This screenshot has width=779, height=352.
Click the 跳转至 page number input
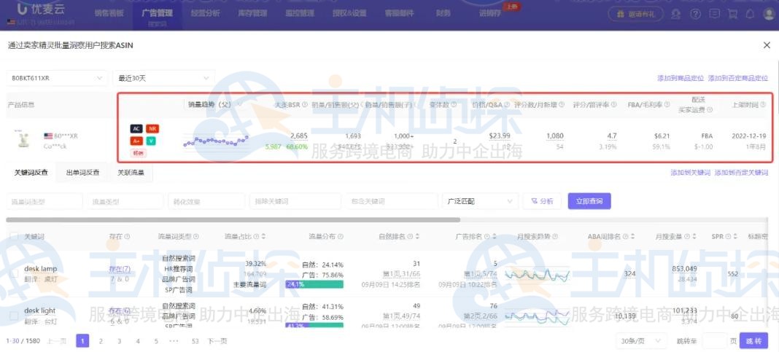(x=715, y=341)
